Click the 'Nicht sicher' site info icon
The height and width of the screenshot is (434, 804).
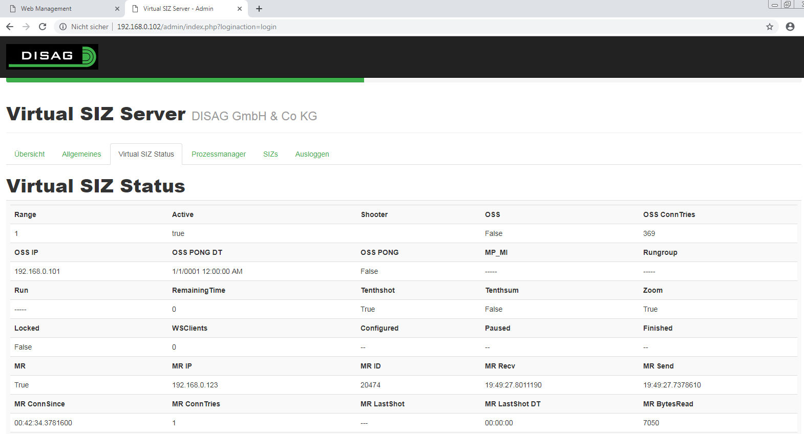(63, 27)
